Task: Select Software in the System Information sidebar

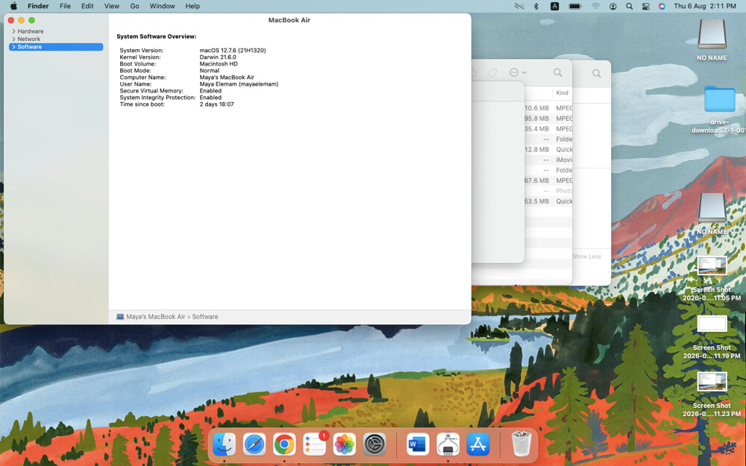Action: (56, 46)
